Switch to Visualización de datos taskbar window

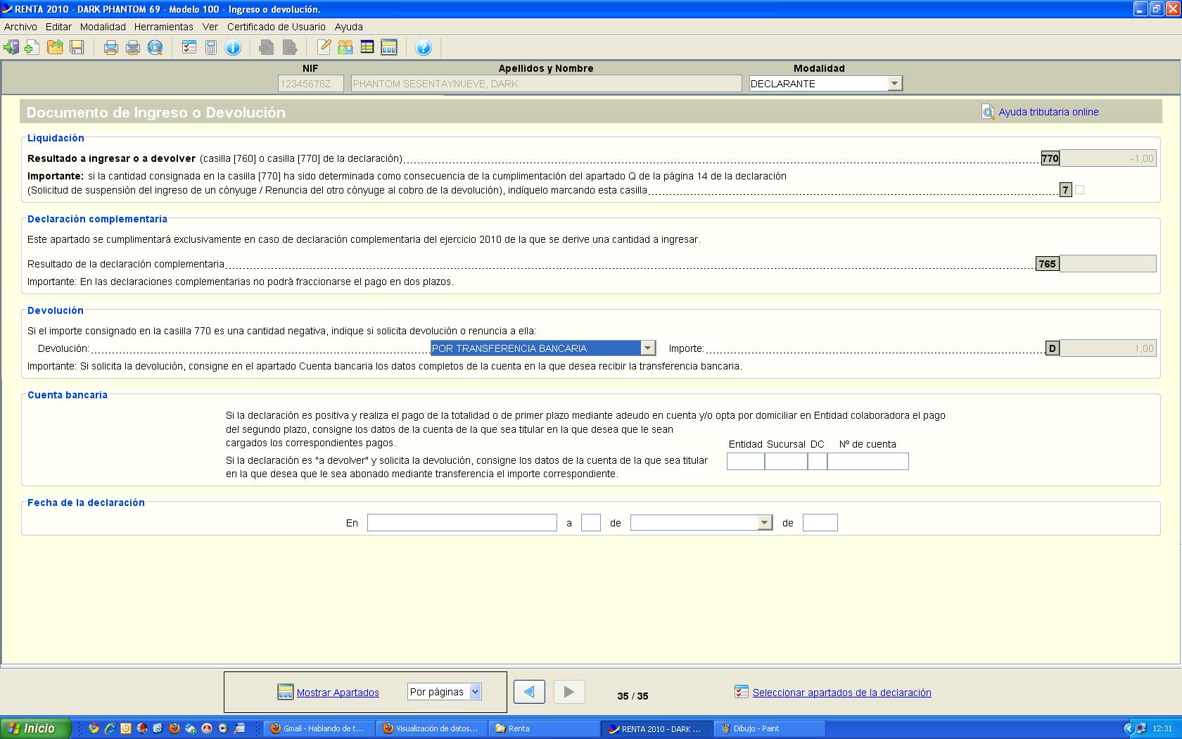[432, 728]
